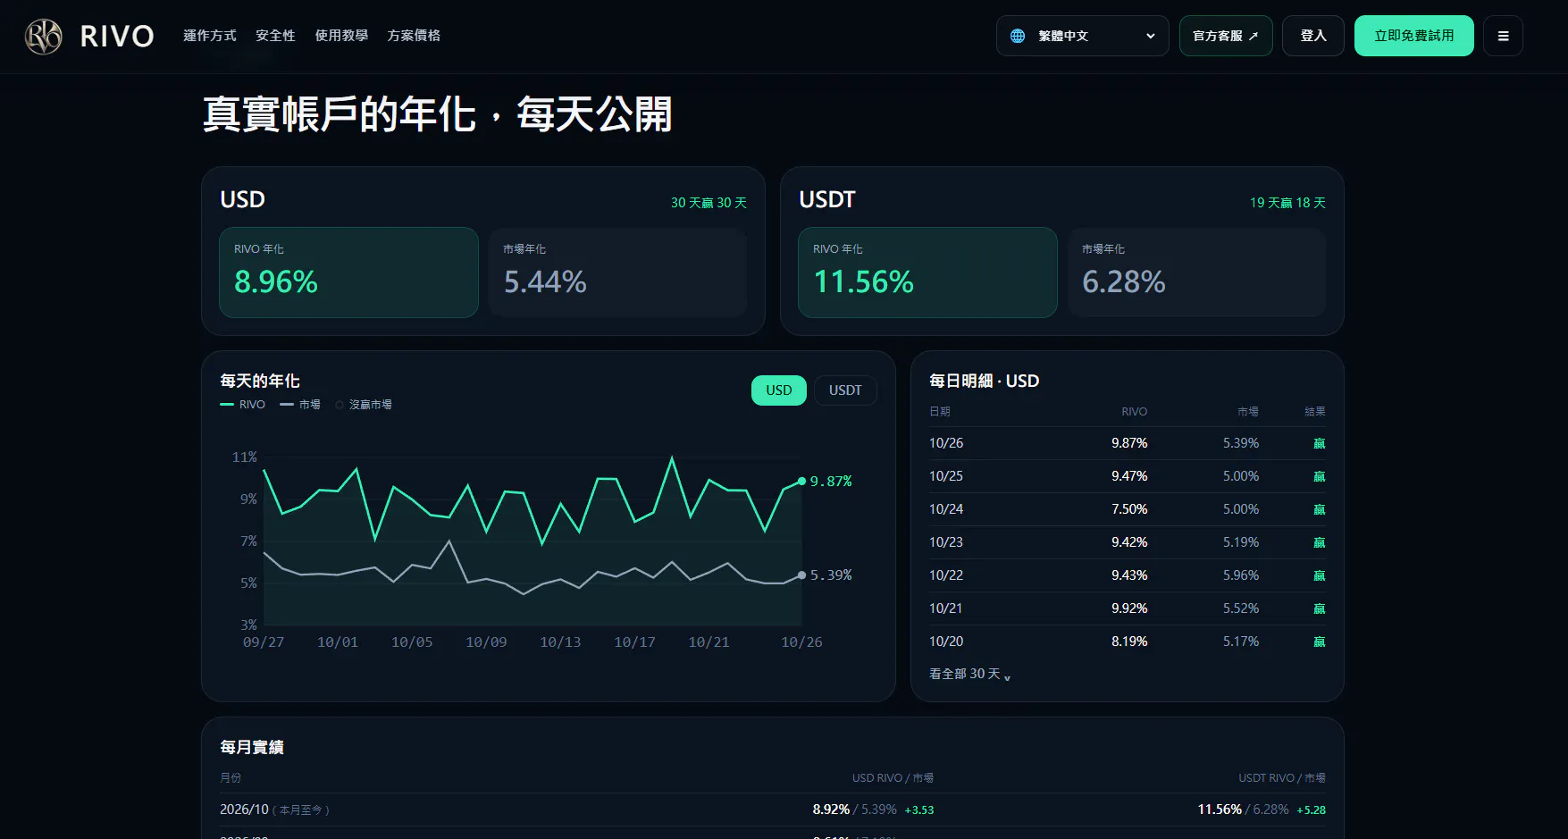Click the 2026/10 monthly row

tap(773, 810)
